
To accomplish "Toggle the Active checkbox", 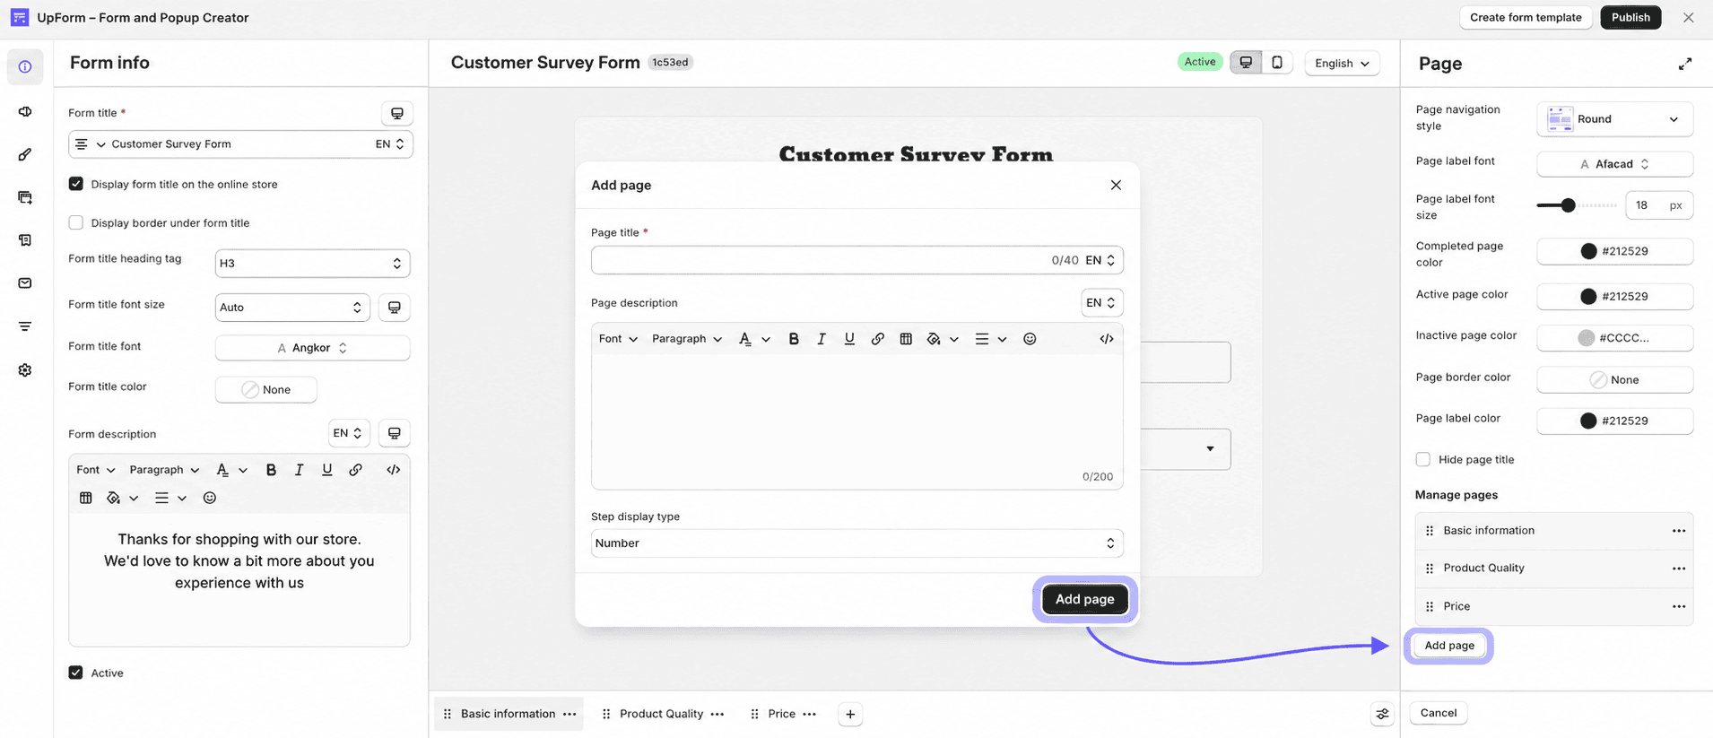I will pyautogui.click(x=76, y=673).
